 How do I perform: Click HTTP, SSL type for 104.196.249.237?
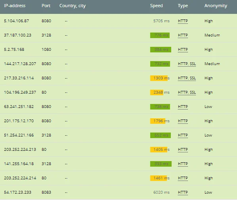187,92
